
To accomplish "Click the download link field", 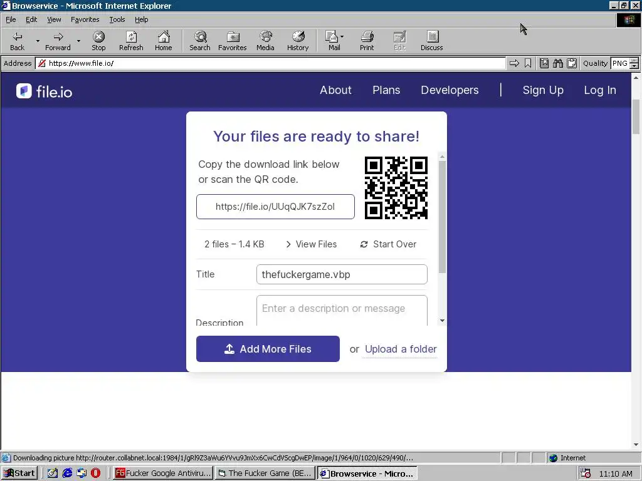I will (275, 207).
